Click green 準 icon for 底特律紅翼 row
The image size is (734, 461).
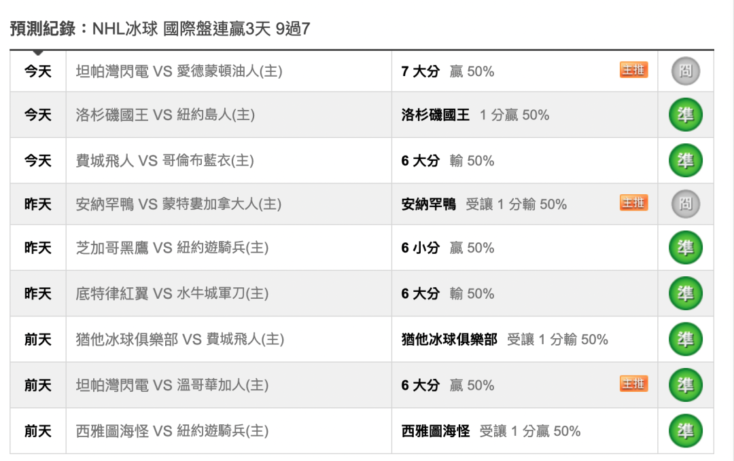pos(685,293)
